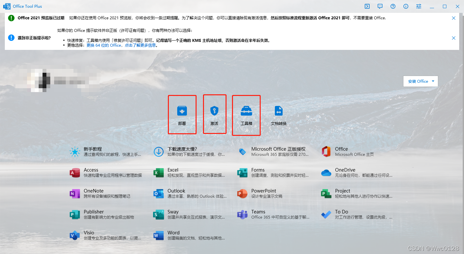Screen dimensions: 464x254
Task: Click the help question mark icon
Action: 393,6
